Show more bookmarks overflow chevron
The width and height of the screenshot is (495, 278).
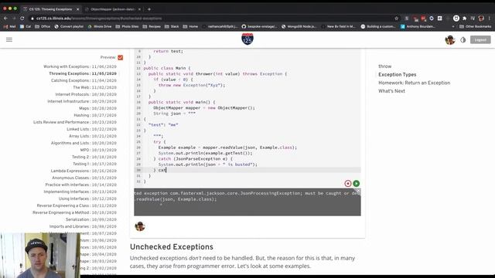pos(453,26)
